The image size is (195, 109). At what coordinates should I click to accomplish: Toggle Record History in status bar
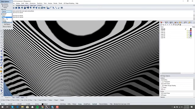[x=104, y=104]
